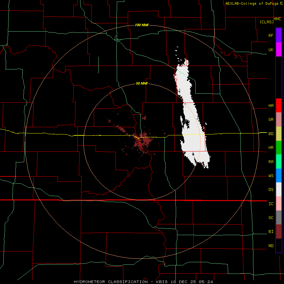284x284 pixels.
Task: Click the 05:24 timestamp
Action: (206, 282)
